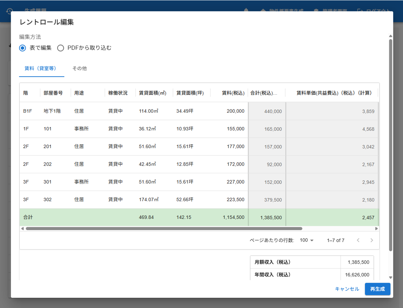Click the history clock icon in the background header
Screen dimensions: 403x308
(10, 11)
